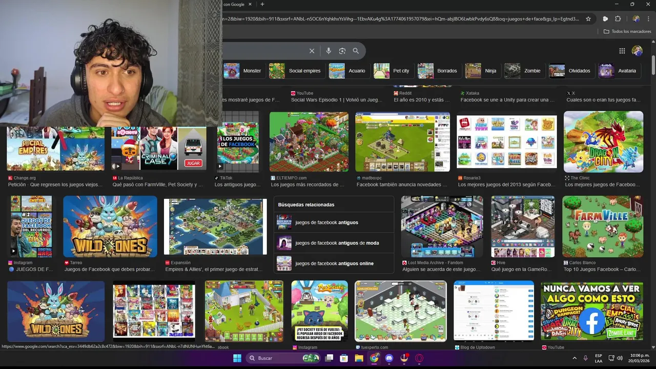The width and height of the screenshot is (656, 369).
Task: Open the Criminal Case image result
Action: click(159, 148)
